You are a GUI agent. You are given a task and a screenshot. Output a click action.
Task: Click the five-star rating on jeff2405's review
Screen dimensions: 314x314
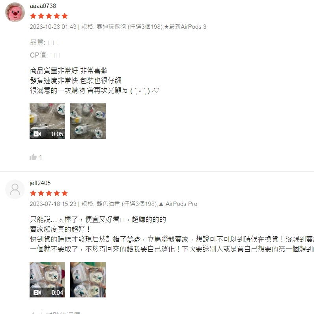pyautogui.click(x=49, y=193)
